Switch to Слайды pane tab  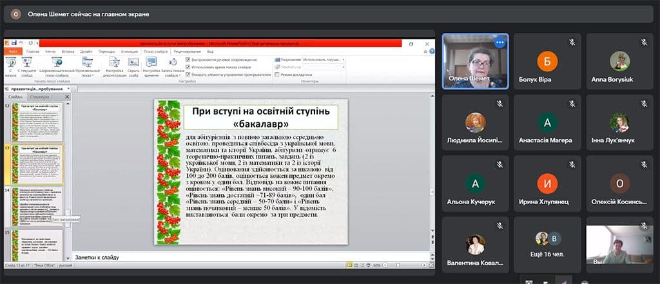[x=15, y=97]
